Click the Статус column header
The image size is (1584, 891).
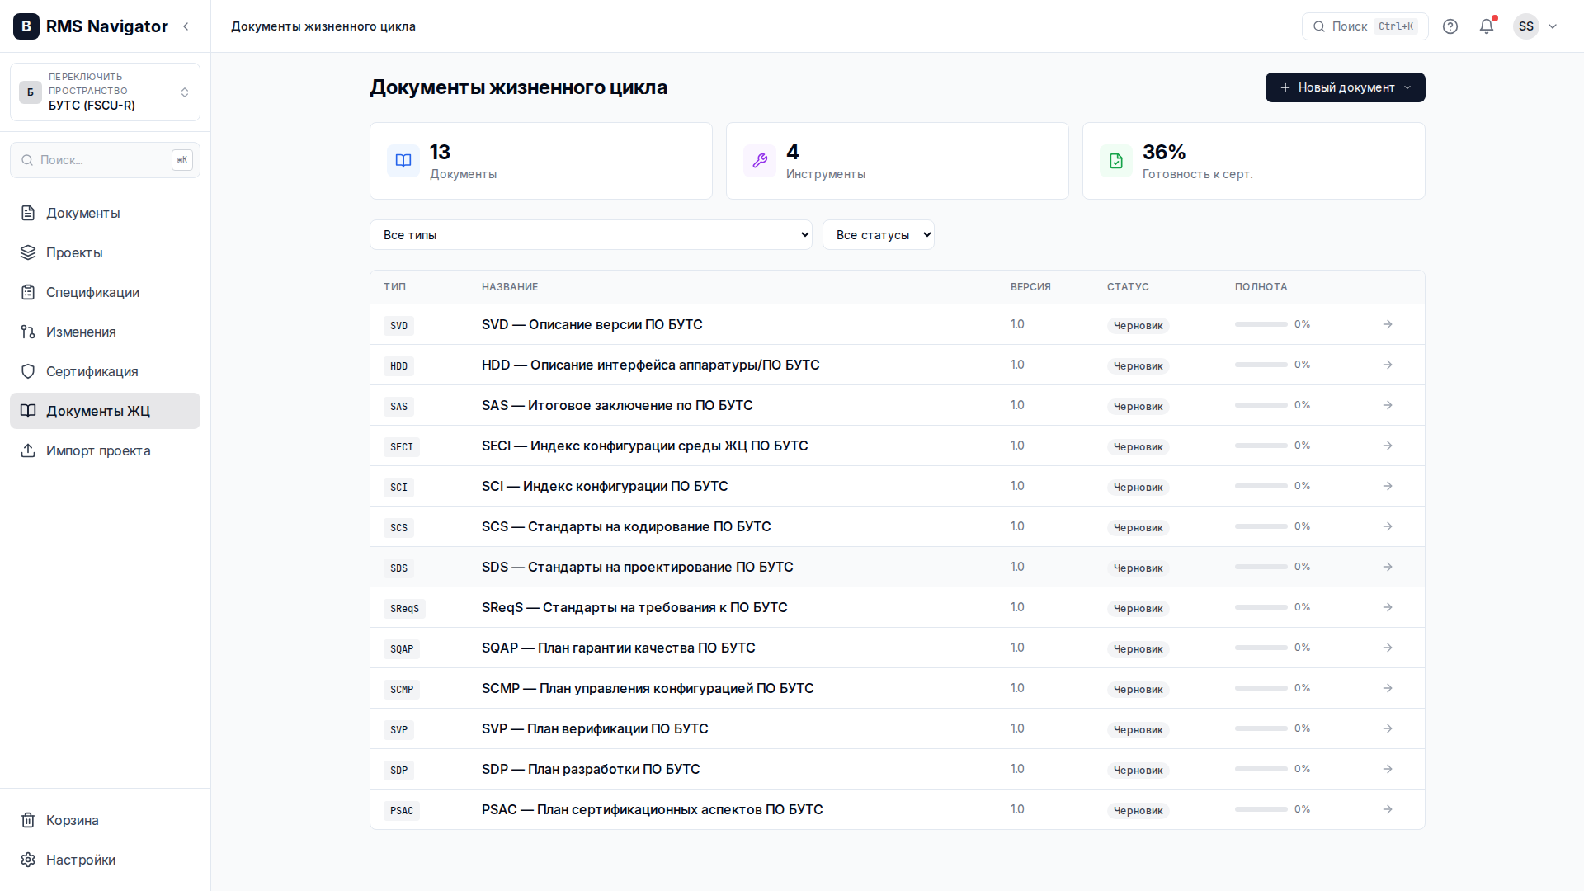coord(1128,287)
